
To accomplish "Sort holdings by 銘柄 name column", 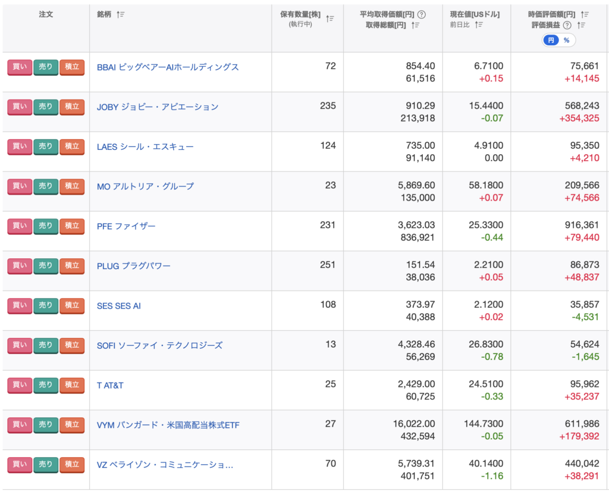I will (121, 14).
